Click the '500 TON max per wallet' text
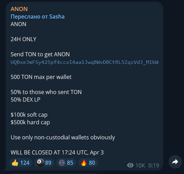 coord(41,77)
